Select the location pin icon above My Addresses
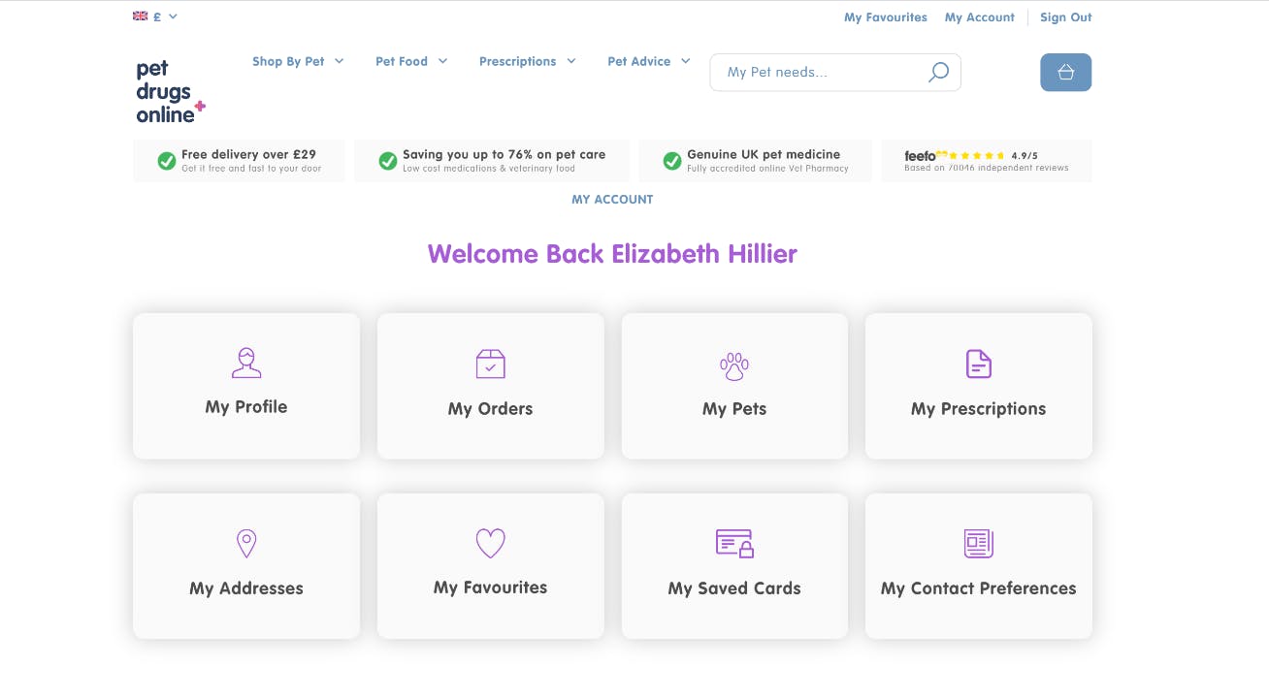 (245, 543)
